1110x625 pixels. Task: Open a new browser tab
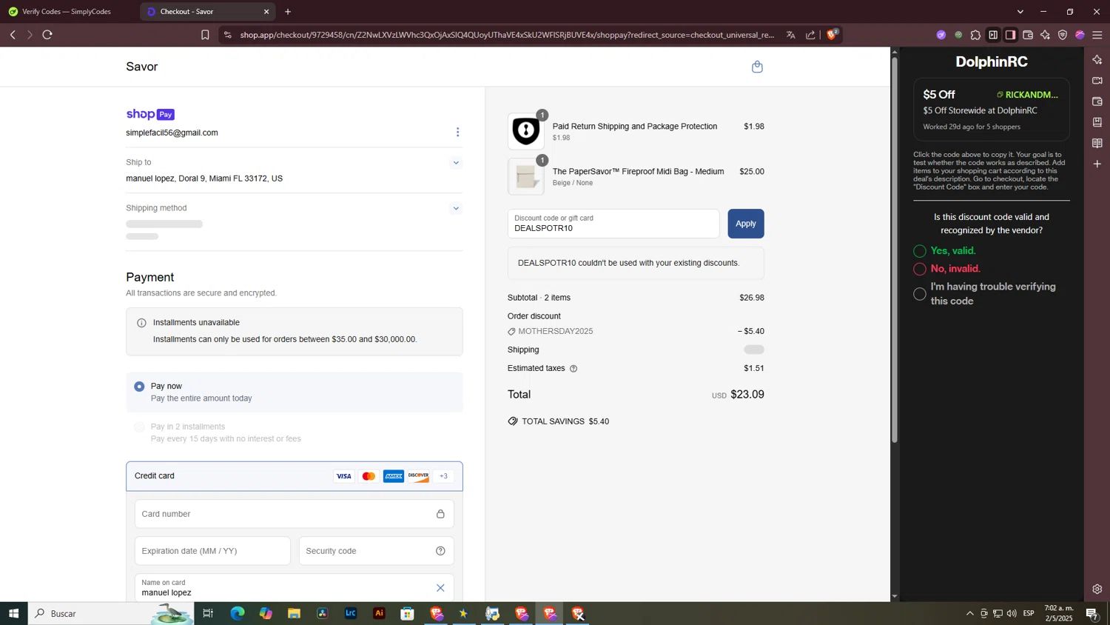point(288,12)
